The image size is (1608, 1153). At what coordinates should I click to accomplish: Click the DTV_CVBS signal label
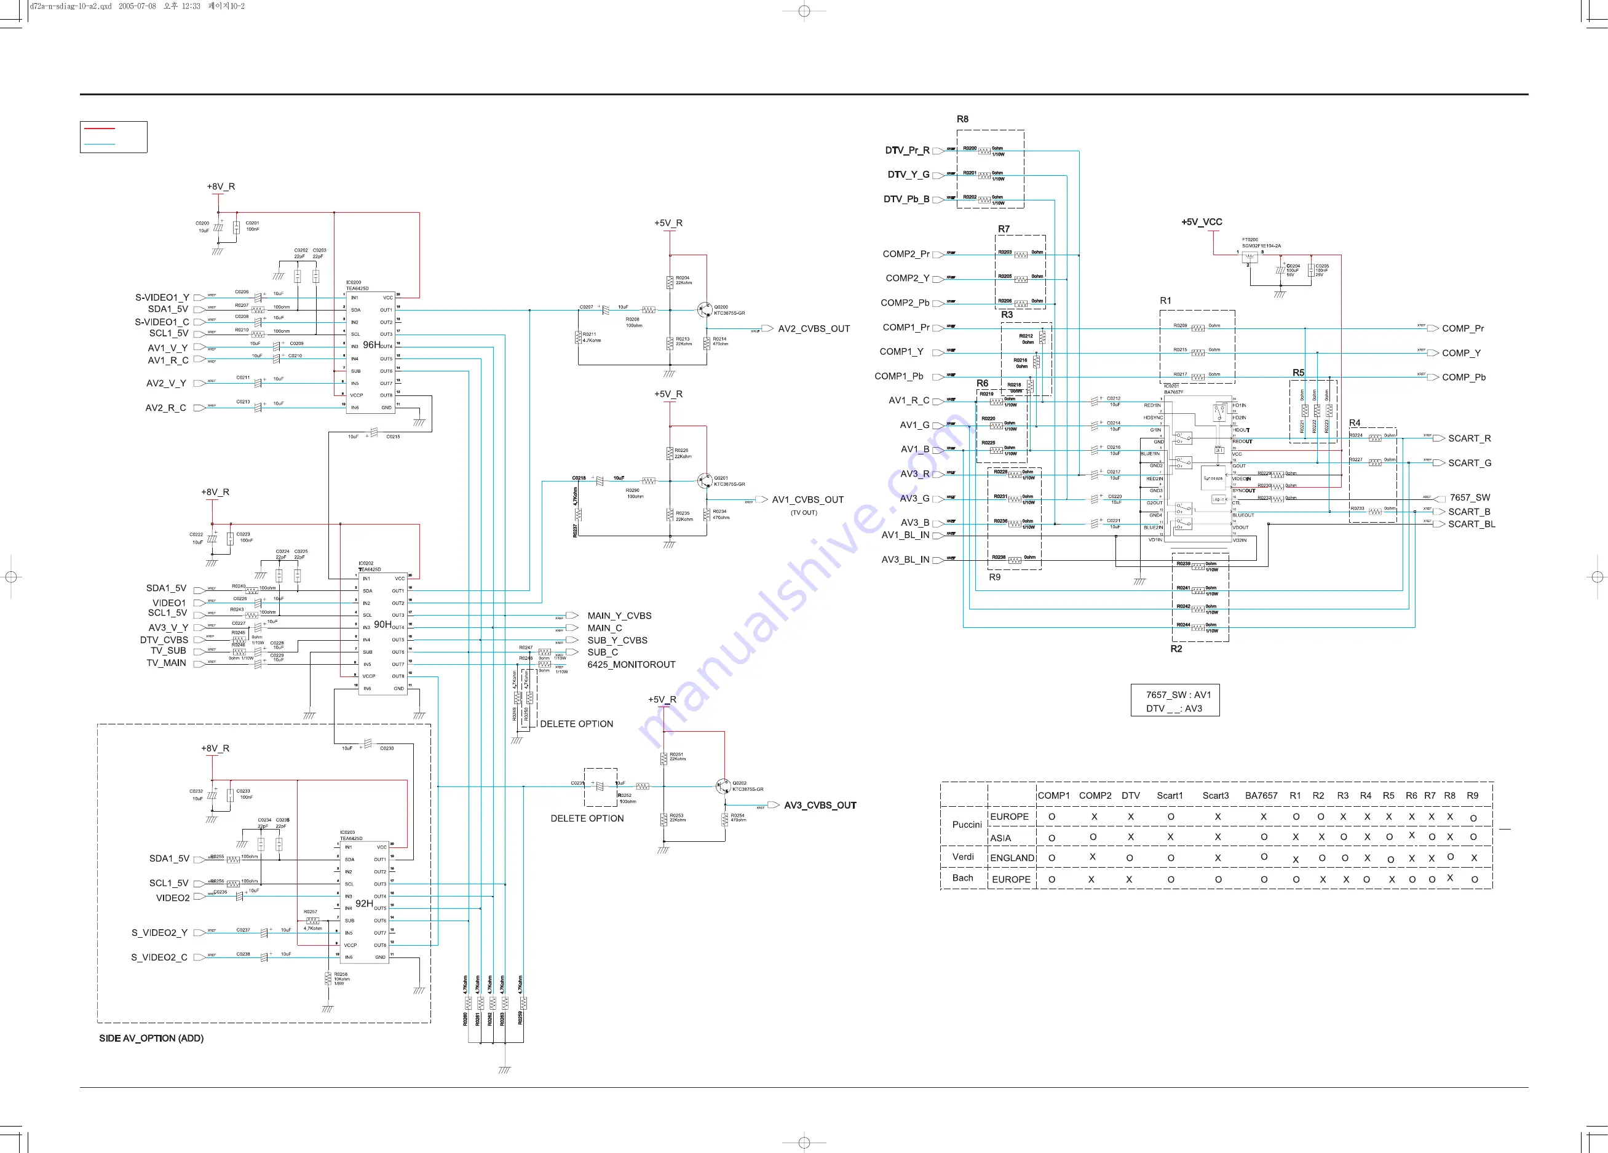tap(164, 640)
